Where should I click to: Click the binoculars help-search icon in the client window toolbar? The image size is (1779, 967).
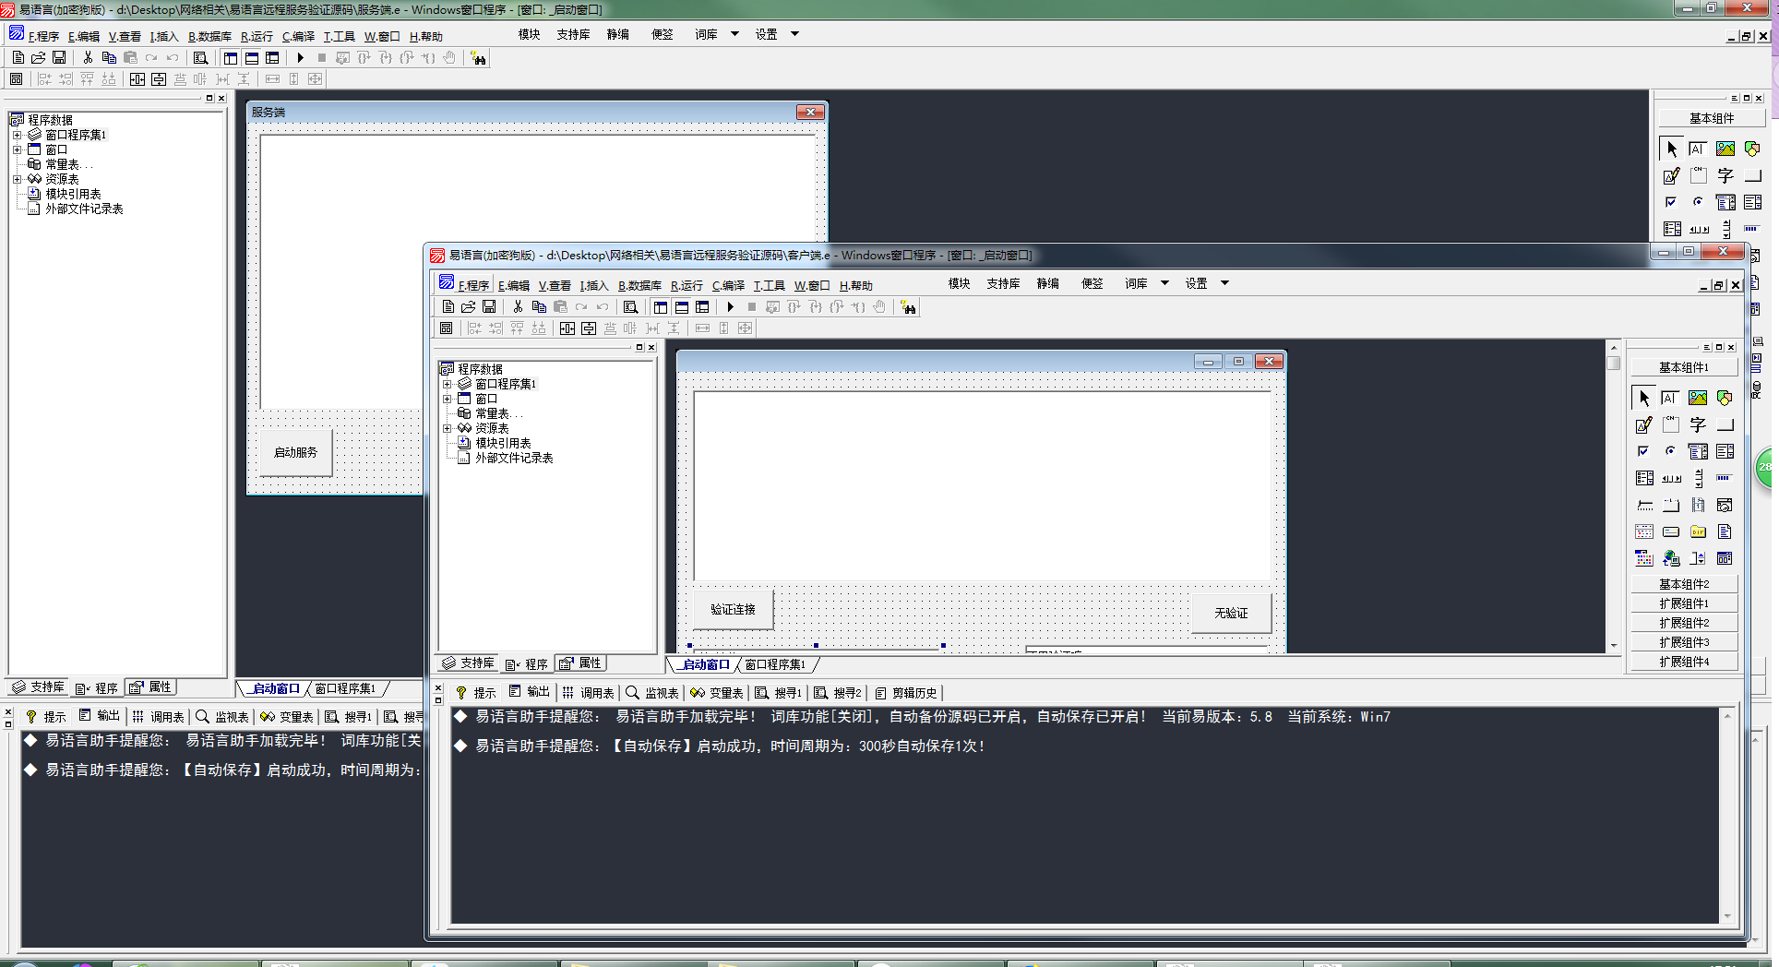(909, 307)
